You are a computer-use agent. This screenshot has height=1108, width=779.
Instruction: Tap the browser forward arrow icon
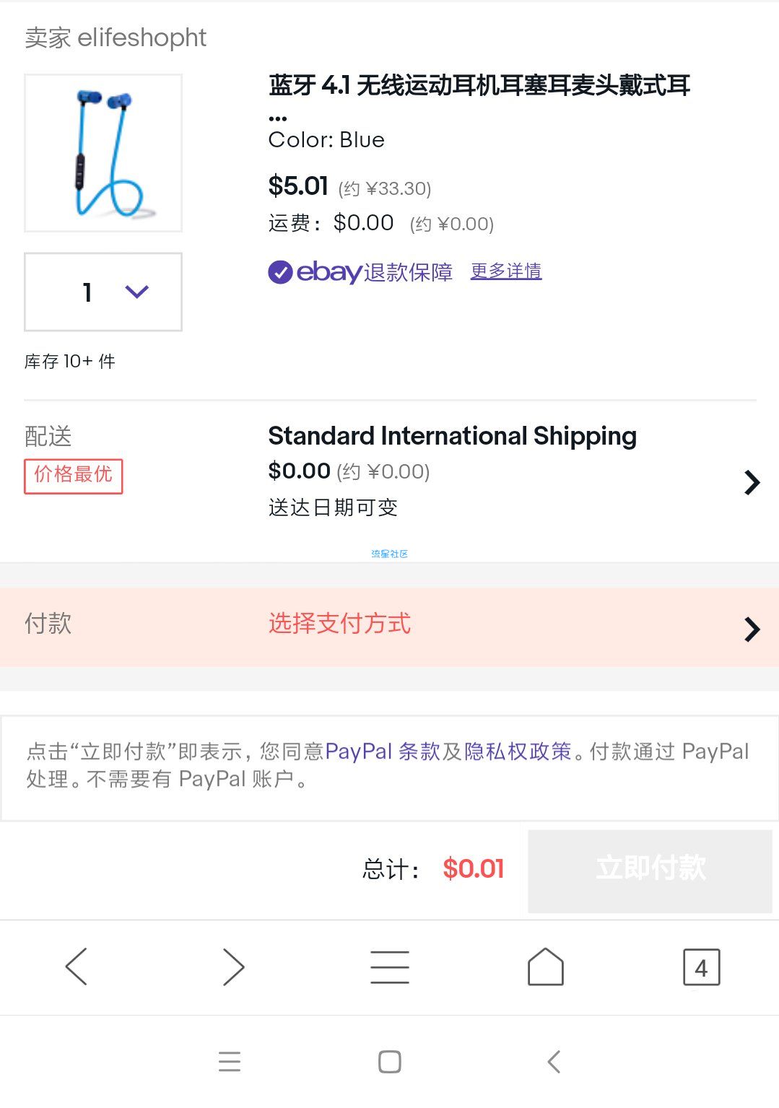tap(233, 967)
